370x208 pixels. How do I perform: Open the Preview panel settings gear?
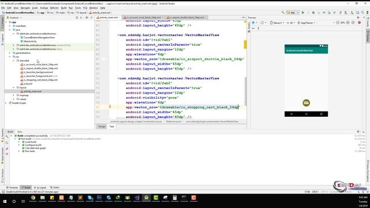pyautogui.click(x=358, y=17)
